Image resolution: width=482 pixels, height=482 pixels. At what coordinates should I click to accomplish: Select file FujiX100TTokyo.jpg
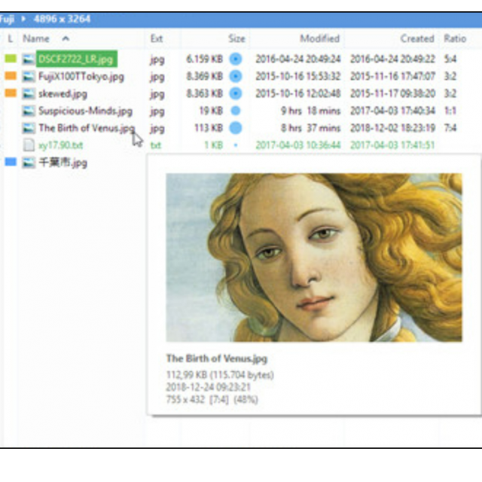(81, 77)
